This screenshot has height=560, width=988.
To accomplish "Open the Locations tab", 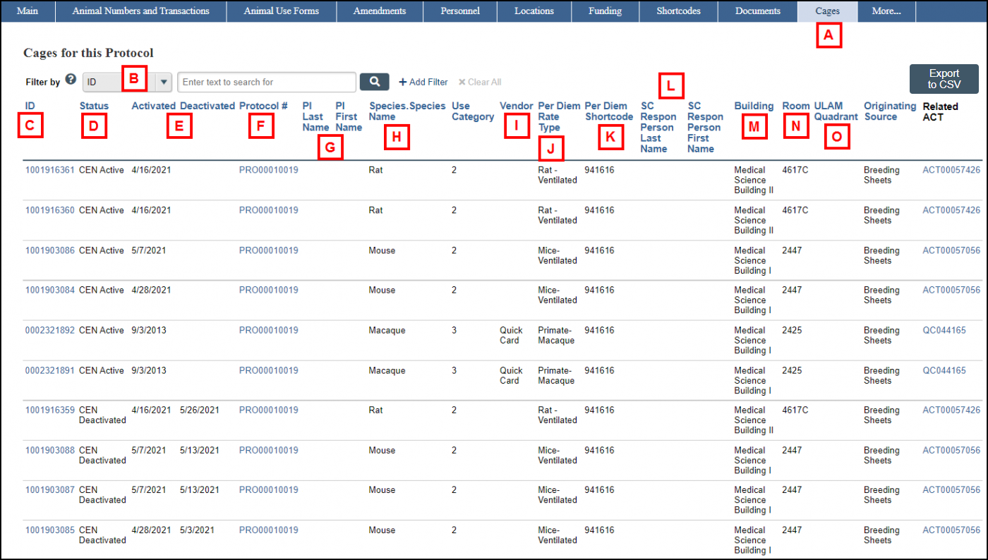I will [x=534, y=11].
